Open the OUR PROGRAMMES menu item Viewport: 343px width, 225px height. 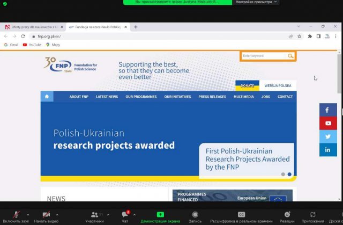click(x=141, y=97)
